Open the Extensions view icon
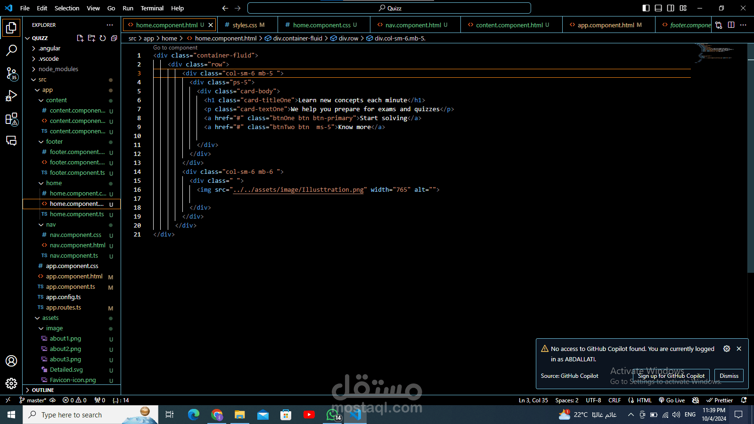This screenshot has width=754, height=424. pyautogui.click(x=11, y=119)
